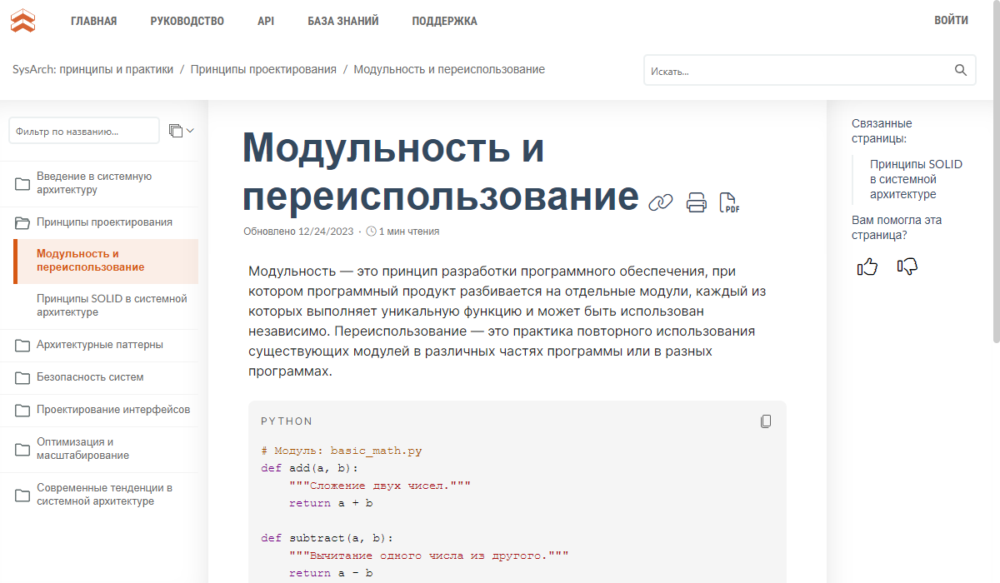The height and width of the screenshot is (583, 1000).
Task: Click the search magnifier icon
Action: [x=961, y=70]
